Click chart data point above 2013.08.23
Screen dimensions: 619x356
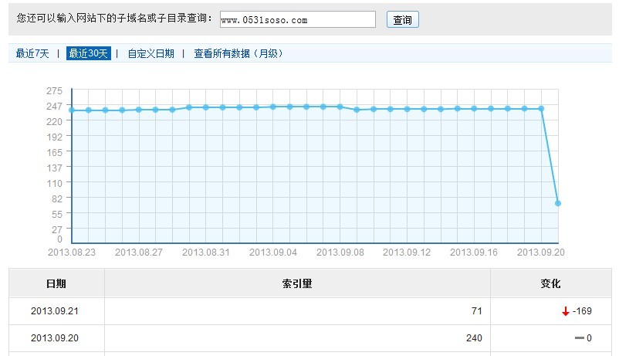(72, 110)
